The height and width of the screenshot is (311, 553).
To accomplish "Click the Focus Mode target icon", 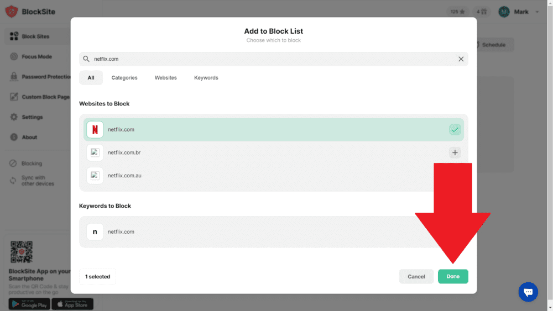I will [14, 56].
